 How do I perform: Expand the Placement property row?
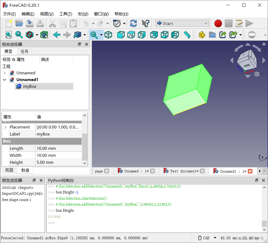point(6,127)
